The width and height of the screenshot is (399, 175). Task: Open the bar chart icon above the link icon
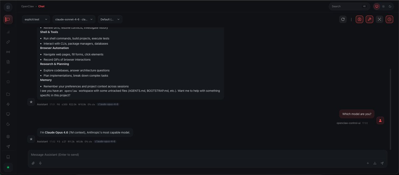8,32
